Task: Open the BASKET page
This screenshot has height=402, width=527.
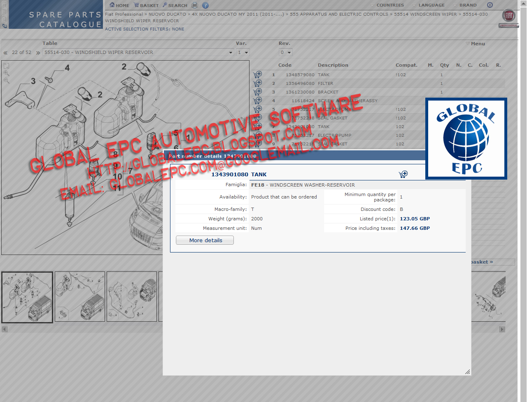Action: point(146,5)
